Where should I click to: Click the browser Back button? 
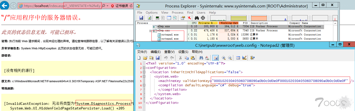click(5, 5)
